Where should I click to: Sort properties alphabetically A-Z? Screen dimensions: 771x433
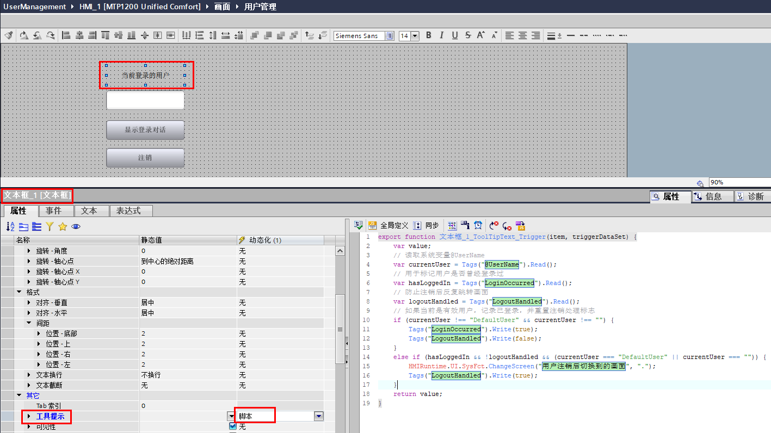(10, 226)
